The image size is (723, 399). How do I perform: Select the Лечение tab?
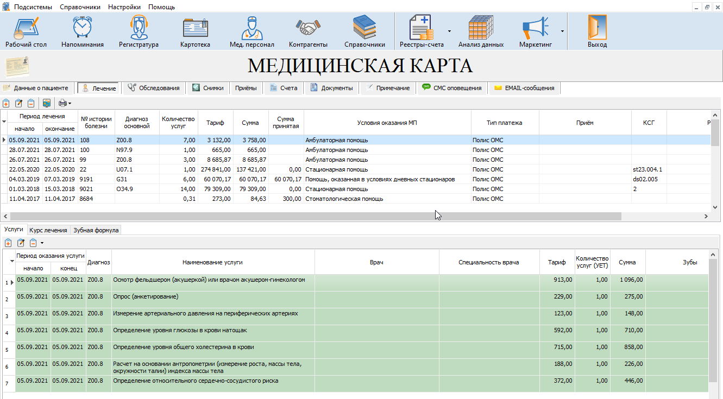[99, 88]
